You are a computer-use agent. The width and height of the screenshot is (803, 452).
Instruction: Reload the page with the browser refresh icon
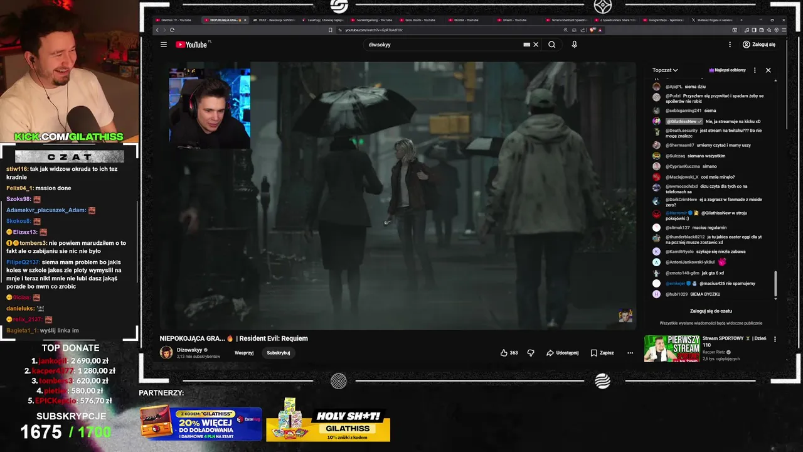click(x=172, y=30)
